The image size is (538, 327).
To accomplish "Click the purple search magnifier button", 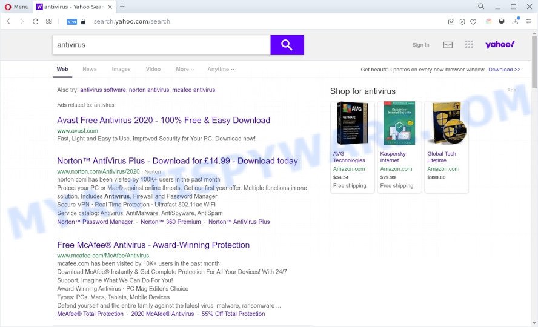I will click(x=287, y=45).
